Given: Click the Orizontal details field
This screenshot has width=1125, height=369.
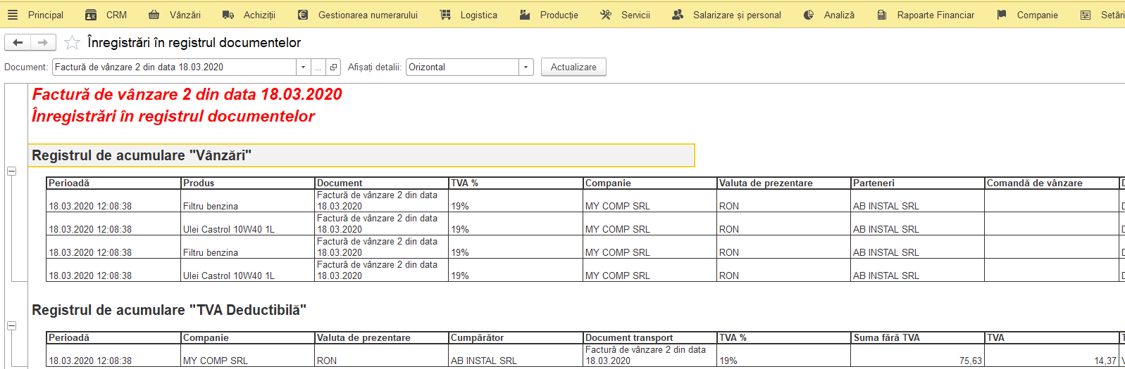Looking at the screenshot, I should 462,67.
